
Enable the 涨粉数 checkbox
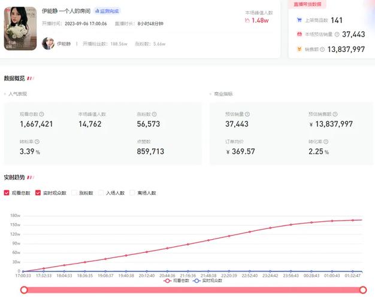(x=74, y=193)
